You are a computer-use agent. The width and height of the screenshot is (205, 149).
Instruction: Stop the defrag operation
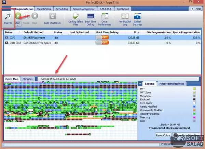35,16
